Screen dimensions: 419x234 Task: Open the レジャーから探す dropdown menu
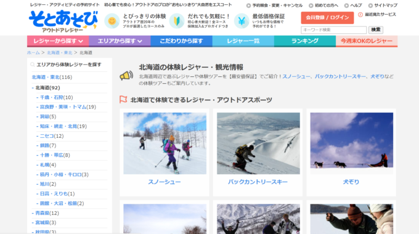[x=58, y=41]
